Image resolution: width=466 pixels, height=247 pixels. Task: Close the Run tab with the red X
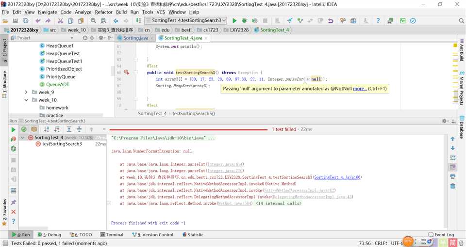click(x=14, y=212)
